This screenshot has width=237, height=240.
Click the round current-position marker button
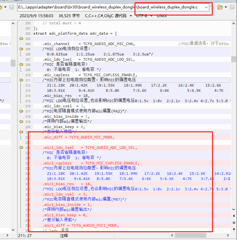[234, 222]
